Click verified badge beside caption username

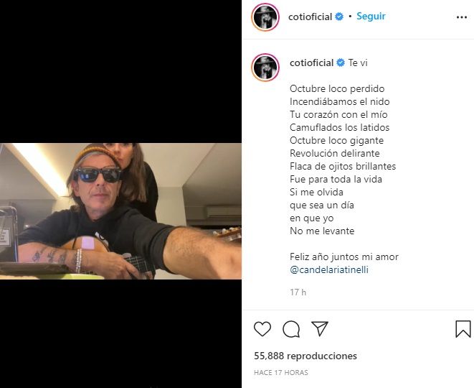341,63
